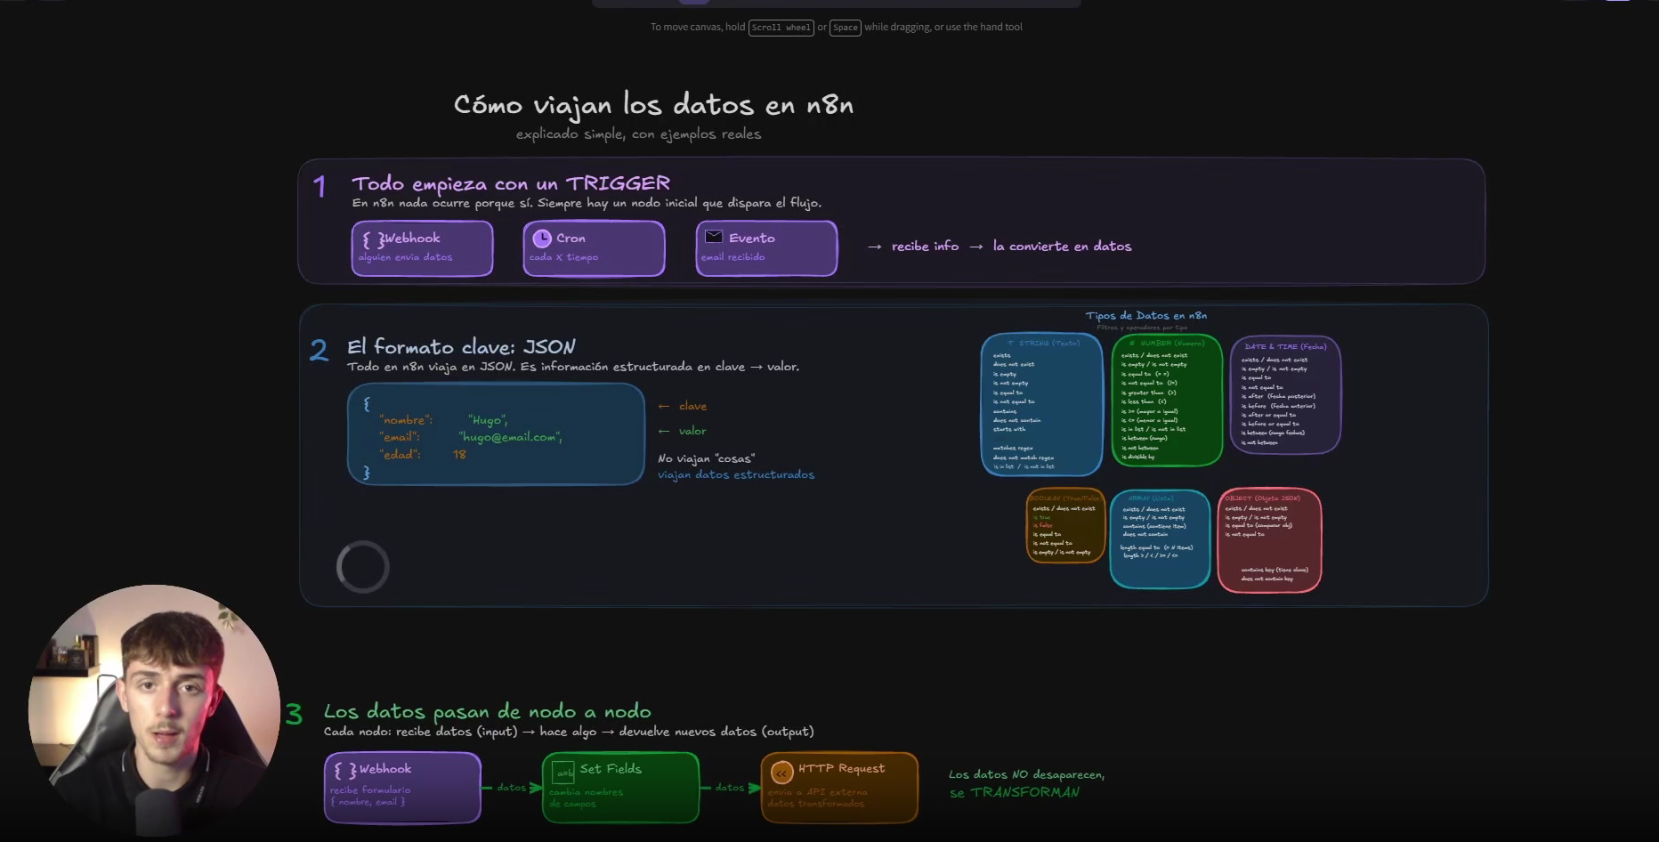Image resolution: width=1659 pixels, height=842 pixels.
Task: Click the "hugo@email.com" value in the JSON
Action: [x=510, y=437]
